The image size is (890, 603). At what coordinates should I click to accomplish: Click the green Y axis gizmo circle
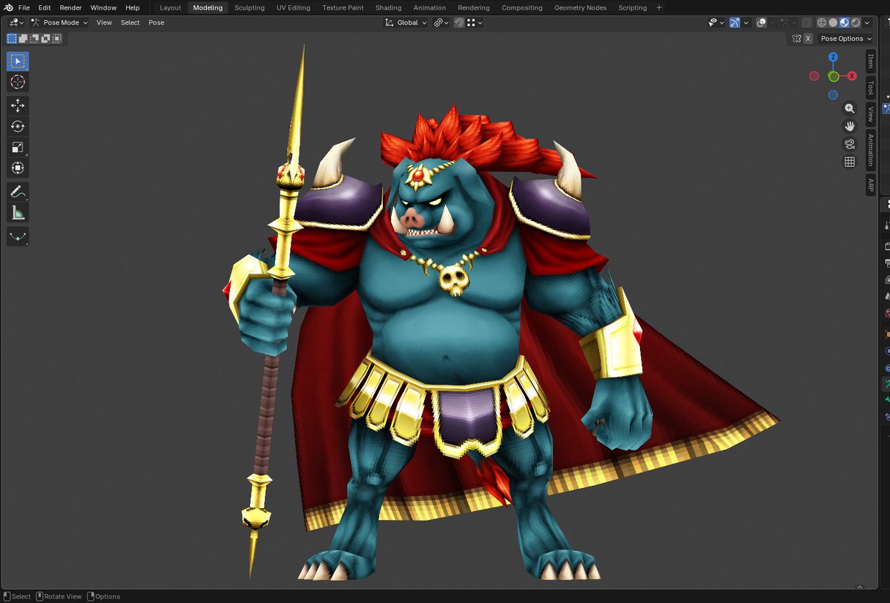(x=834, y=76)
